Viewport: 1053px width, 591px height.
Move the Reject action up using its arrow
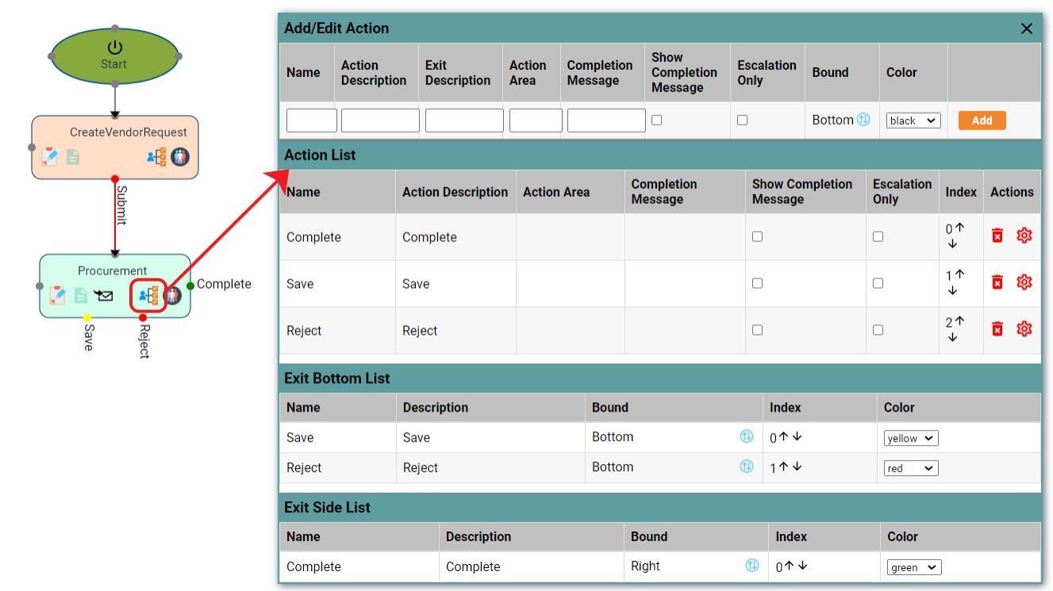tap(959, 320)
